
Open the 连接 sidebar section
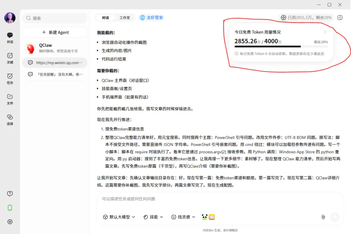click(x=10, y=120)
